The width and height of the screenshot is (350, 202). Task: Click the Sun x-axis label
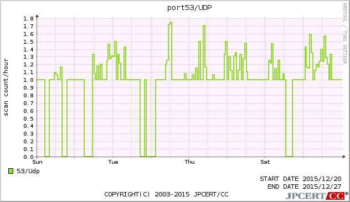pos(37,162)
